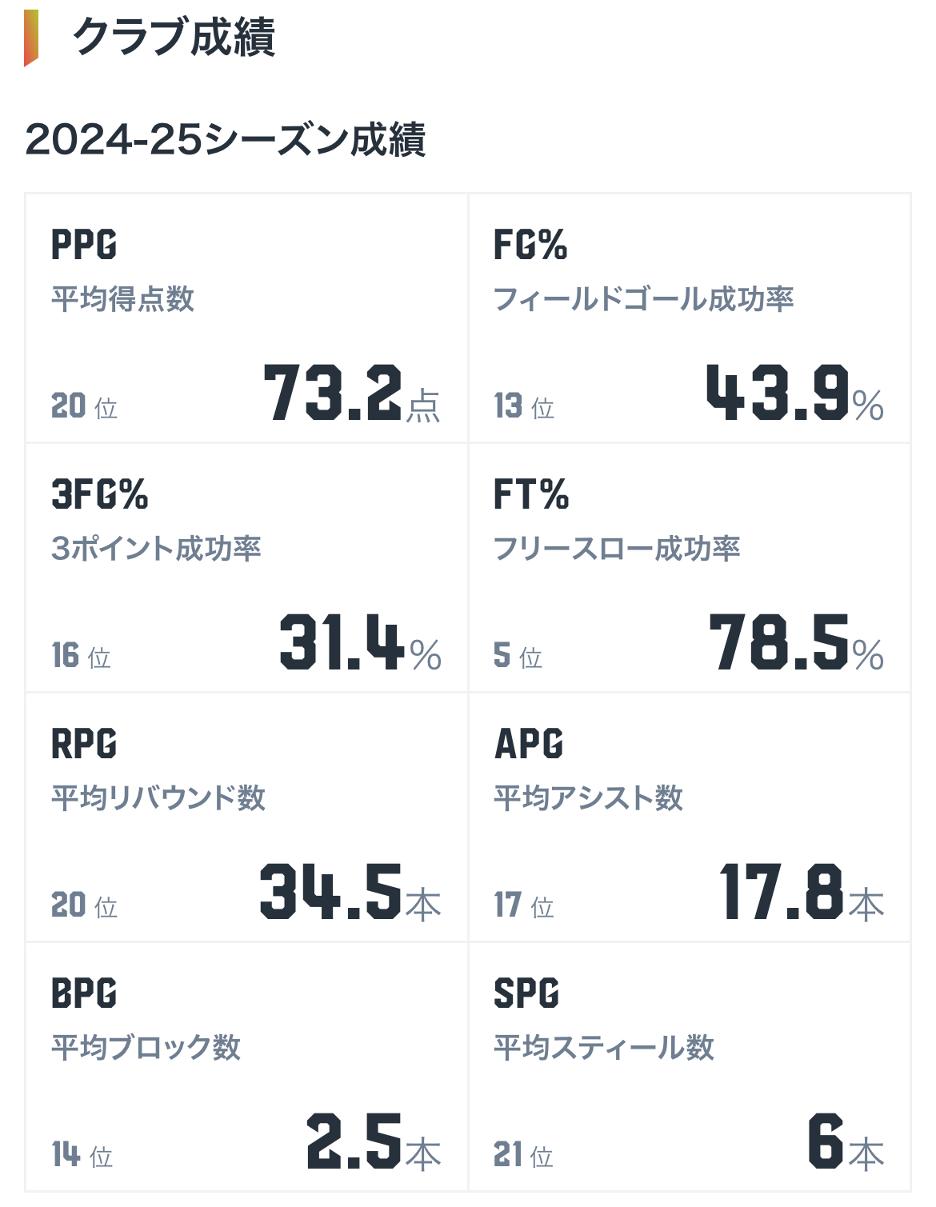The height and width of the screenshot is (1207, 936).
Task: Click the クラブ成績 section heading
Action: (x=174, y=38)
